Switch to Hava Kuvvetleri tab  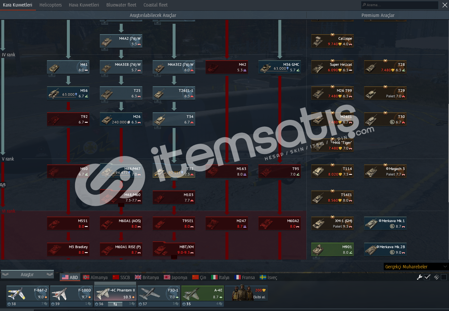(84, 5)
